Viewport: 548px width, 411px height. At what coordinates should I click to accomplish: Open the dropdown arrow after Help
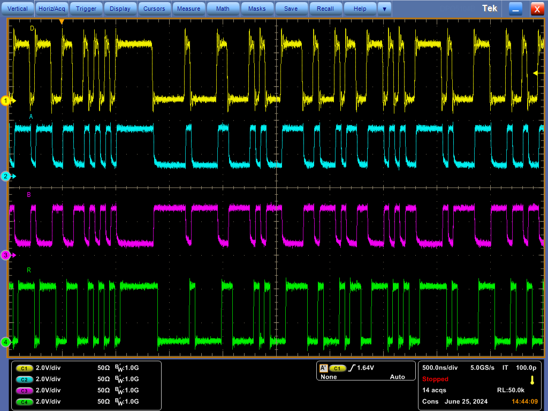pyautogui.click(x=383, y=9)
